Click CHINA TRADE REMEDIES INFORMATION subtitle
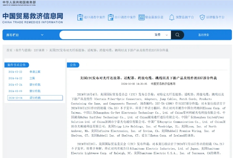The height and width of the screenshot is (158, 233). pos(32,22)
